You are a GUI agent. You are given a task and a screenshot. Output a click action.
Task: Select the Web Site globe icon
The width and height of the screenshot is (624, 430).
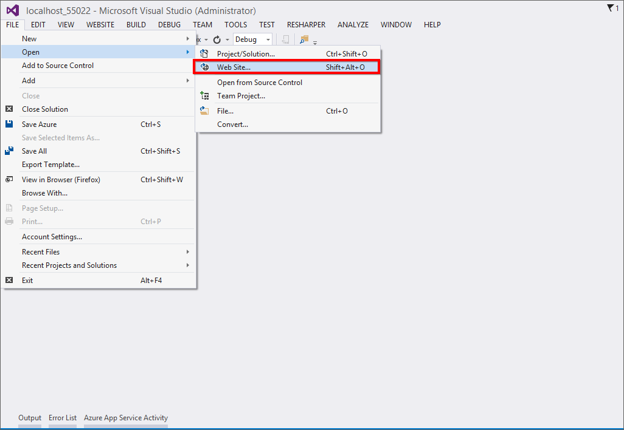[x=204, y=67]
